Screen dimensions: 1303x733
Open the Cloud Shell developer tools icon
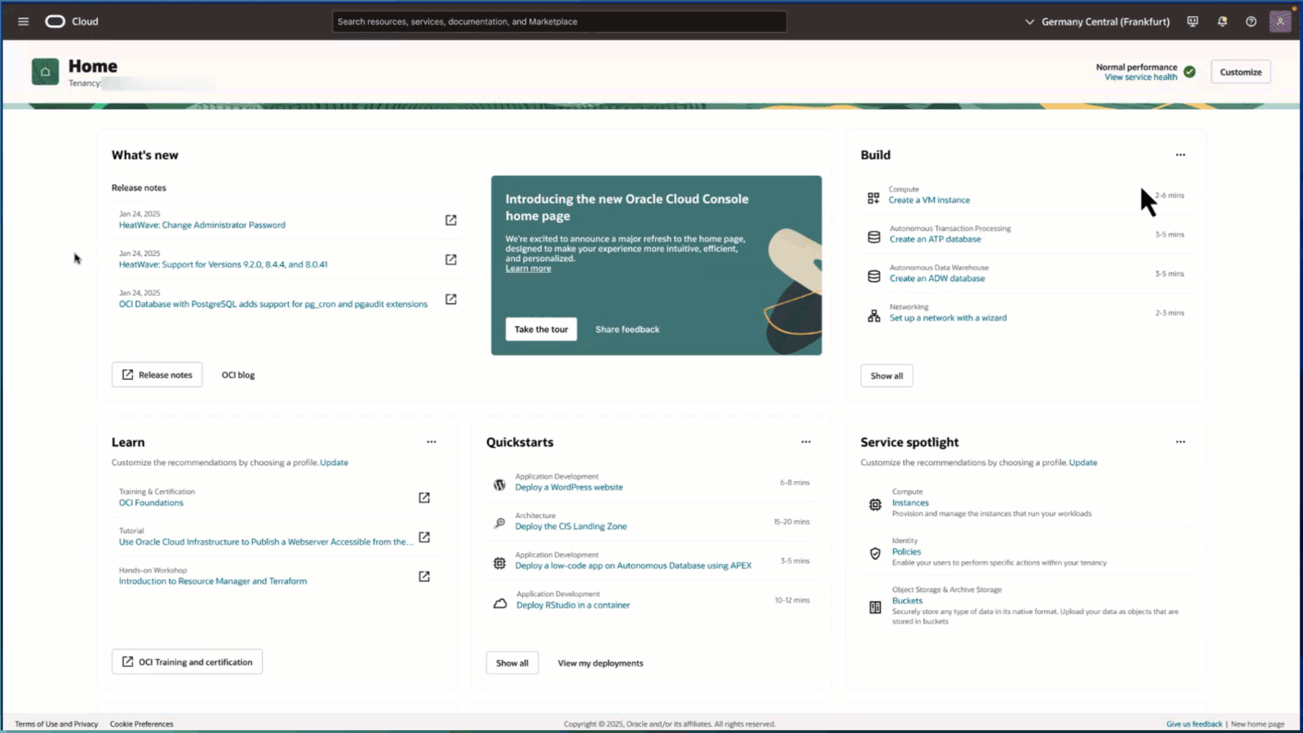tap(1192, 22)
